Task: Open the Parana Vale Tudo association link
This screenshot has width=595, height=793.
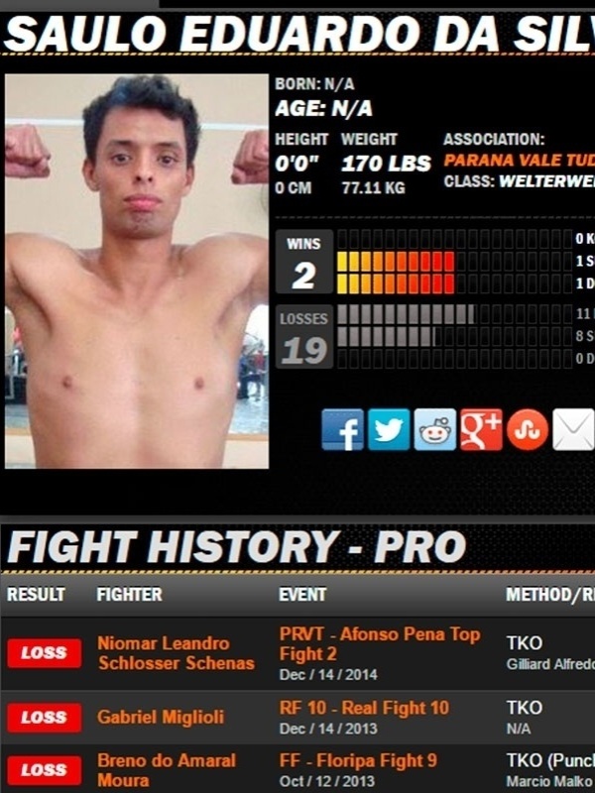Action: tap(519, 161)
